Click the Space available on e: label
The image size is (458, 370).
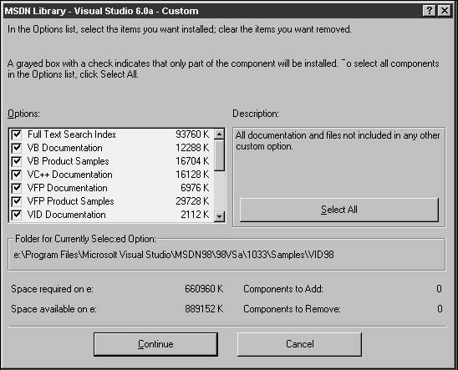coord(53,309)
